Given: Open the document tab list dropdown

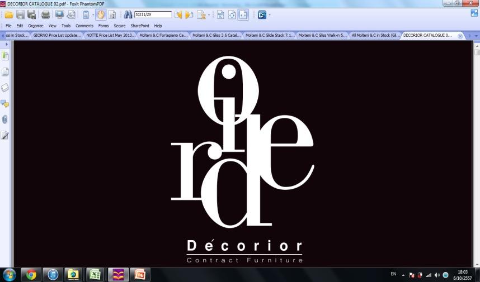Looking at the screenshot, I should [x=476, y=36].
